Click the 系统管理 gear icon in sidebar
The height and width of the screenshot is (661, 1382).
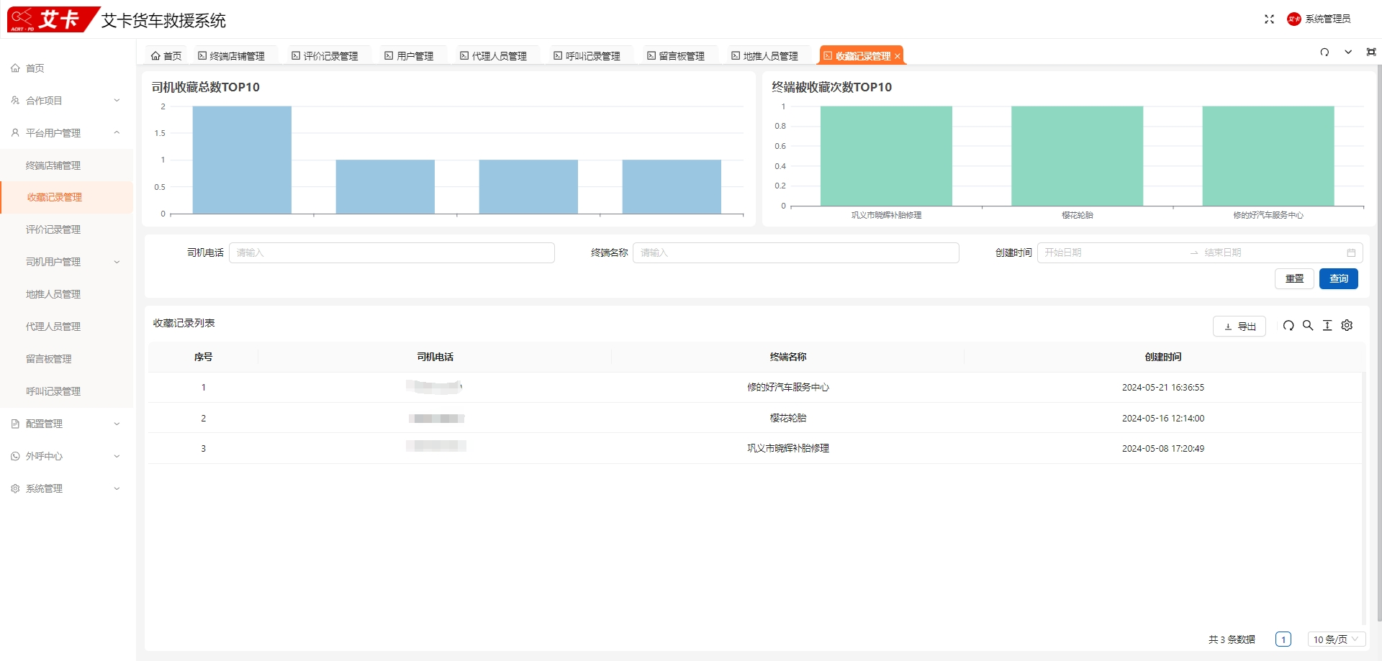pos(15,488)
